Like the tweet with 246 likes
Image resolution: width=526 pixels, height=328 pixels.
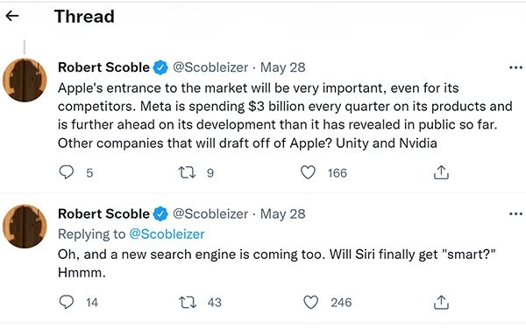[310, 303]
